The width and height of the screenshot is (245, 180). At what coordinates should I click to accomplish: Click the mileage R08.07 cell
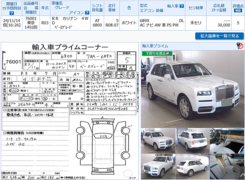click(112, 23)
